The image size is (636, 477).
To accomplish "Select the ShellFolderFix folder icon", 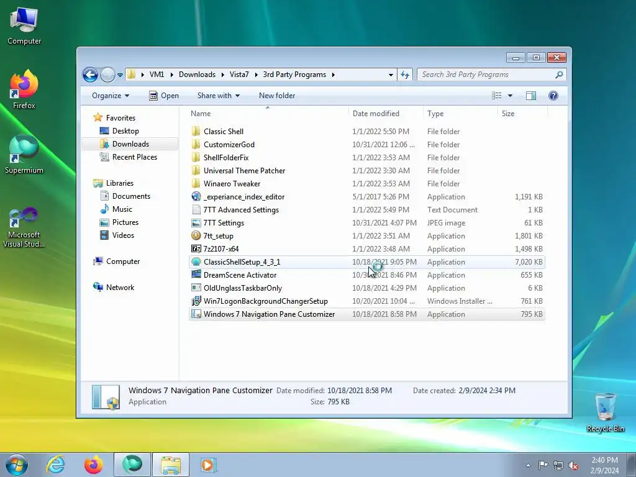I will point(196,157).
